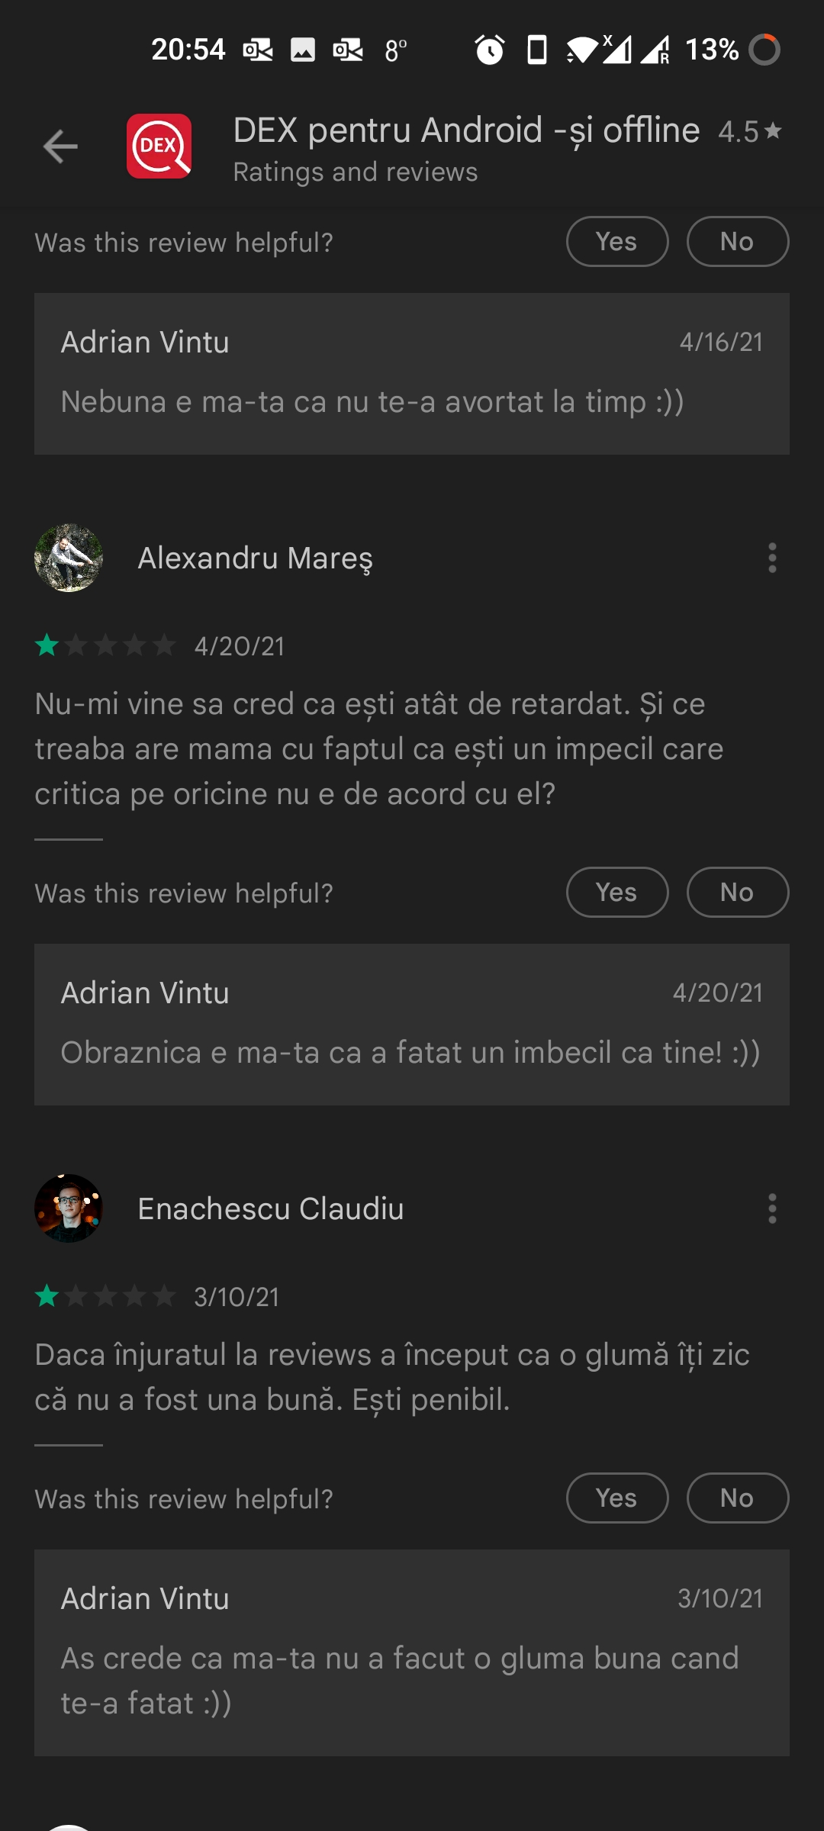View Enachescu Claudiu profile picture
This screenshot has width=824, height=1831.
(69, 1208)
